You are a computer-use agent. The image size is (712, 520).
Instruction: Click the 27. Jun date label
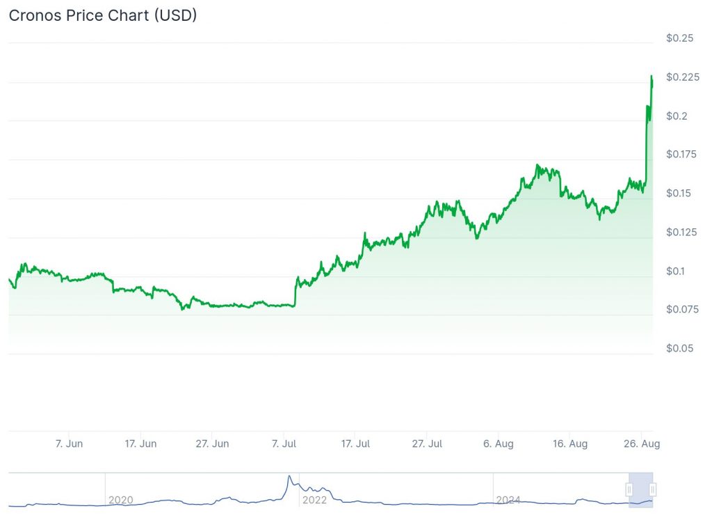(x=212, y=443)
